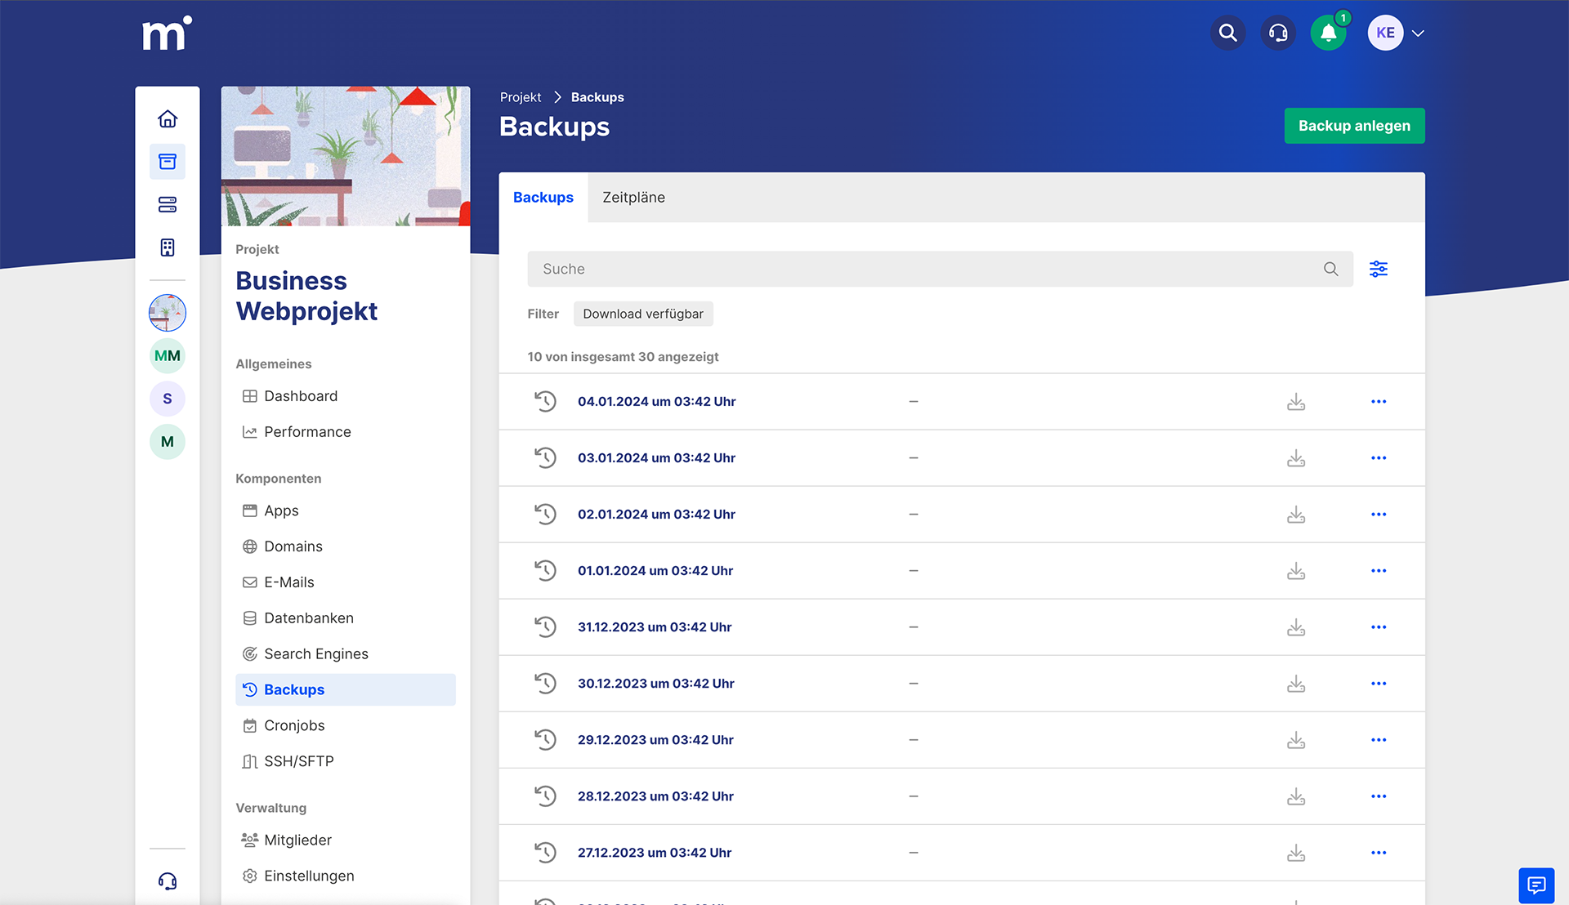This screenshot has height=905, width=1569.
Task: Download the 04.01.2024 backup
Action: click(x=1296, y=402)
